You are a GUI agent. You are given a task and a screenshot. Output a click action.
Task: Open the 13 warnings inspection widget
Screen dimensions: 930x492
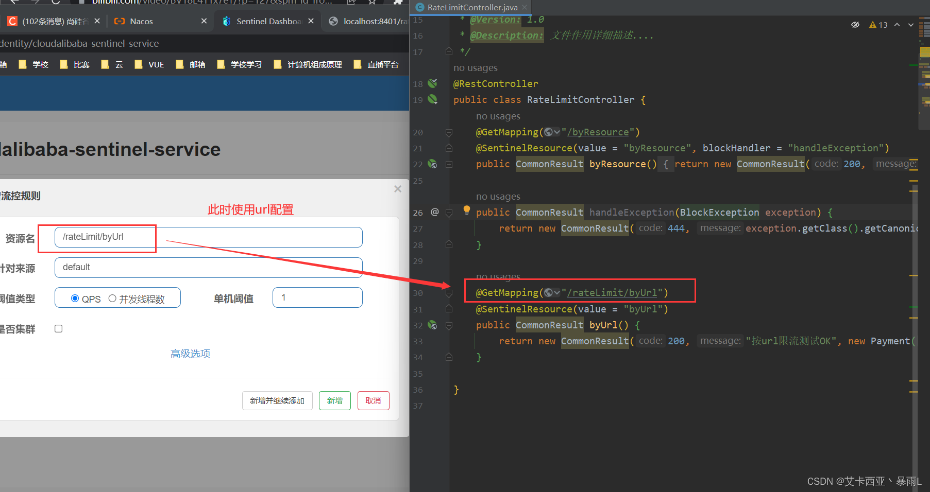[878, 25]
